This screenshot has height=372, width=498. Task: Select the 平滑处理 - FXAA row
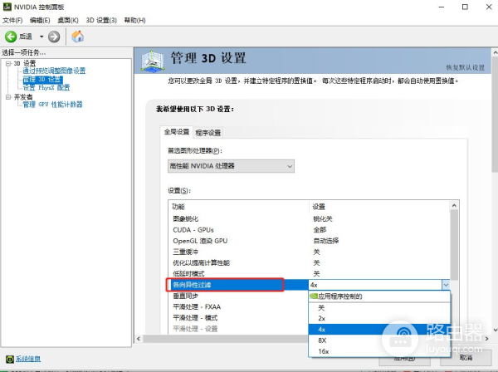(238, 307)
